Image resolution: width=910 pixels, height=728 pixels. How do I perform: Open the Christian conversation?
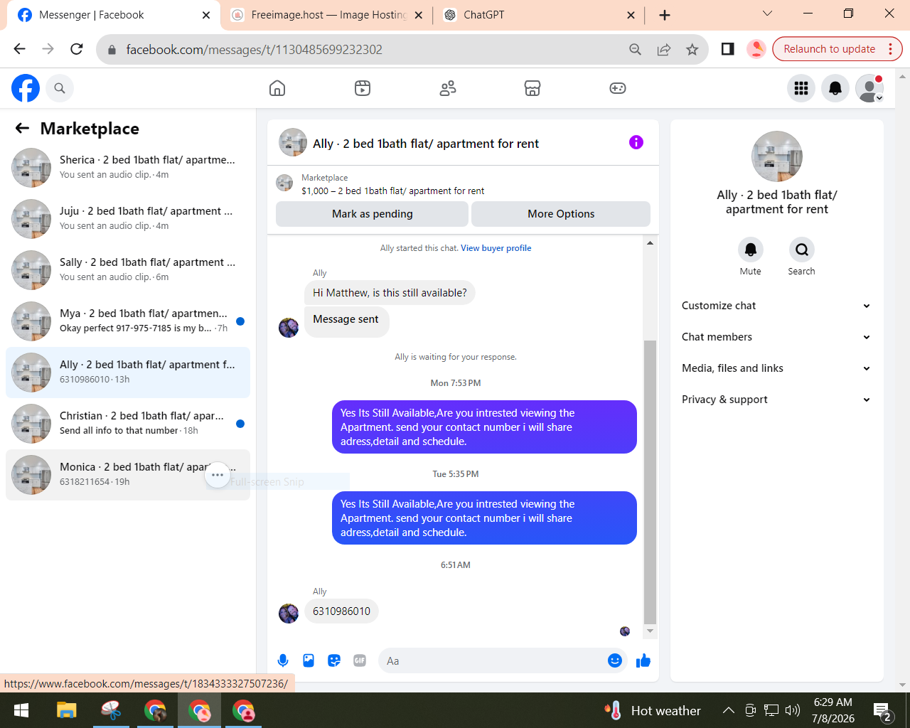coord(128,424)
